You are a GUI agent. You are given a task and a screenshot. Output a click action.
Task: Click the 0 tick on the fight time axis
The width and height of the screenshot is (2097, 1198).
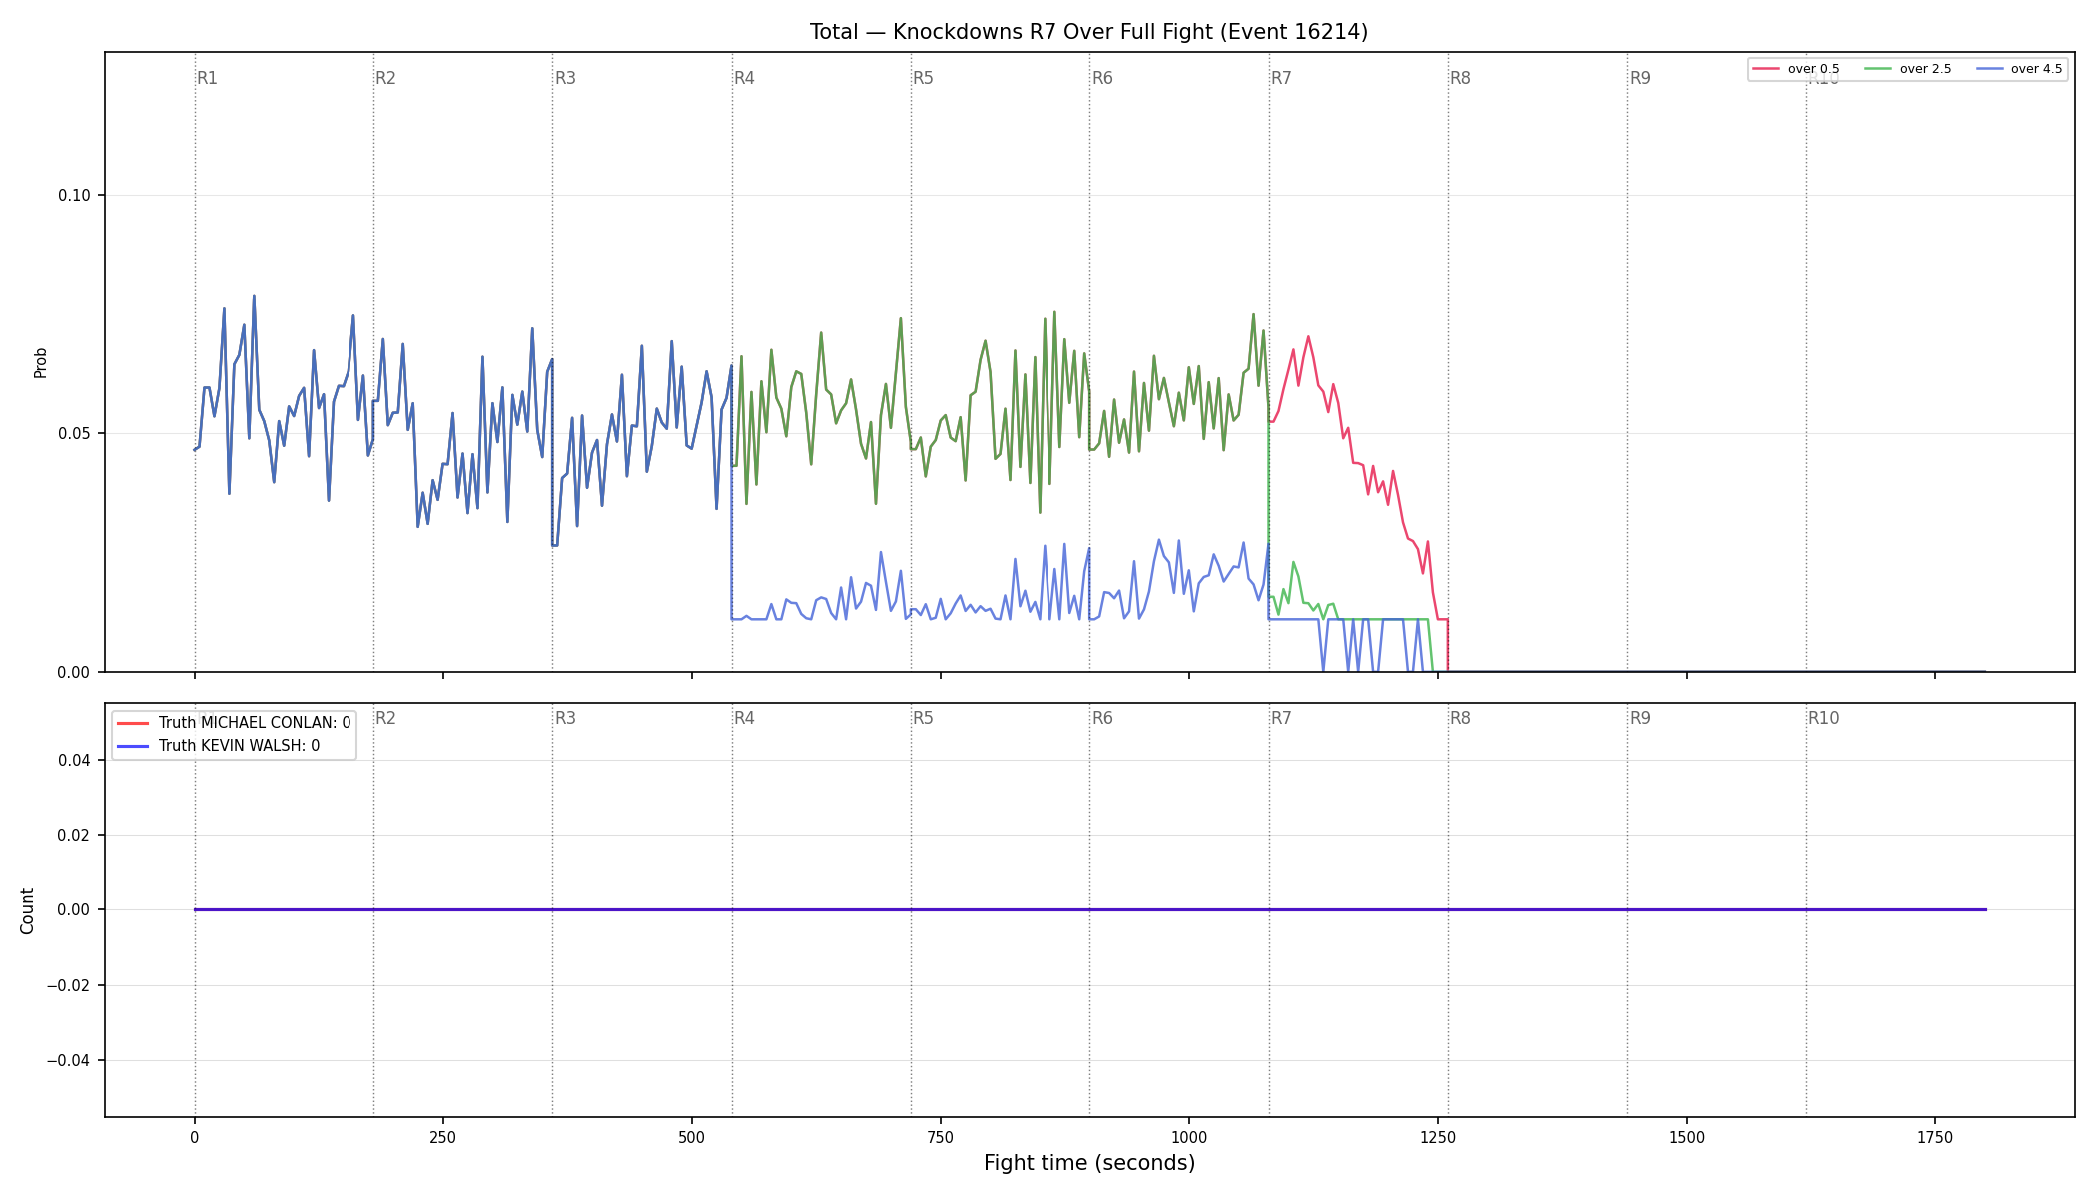tap(195, 1137)
